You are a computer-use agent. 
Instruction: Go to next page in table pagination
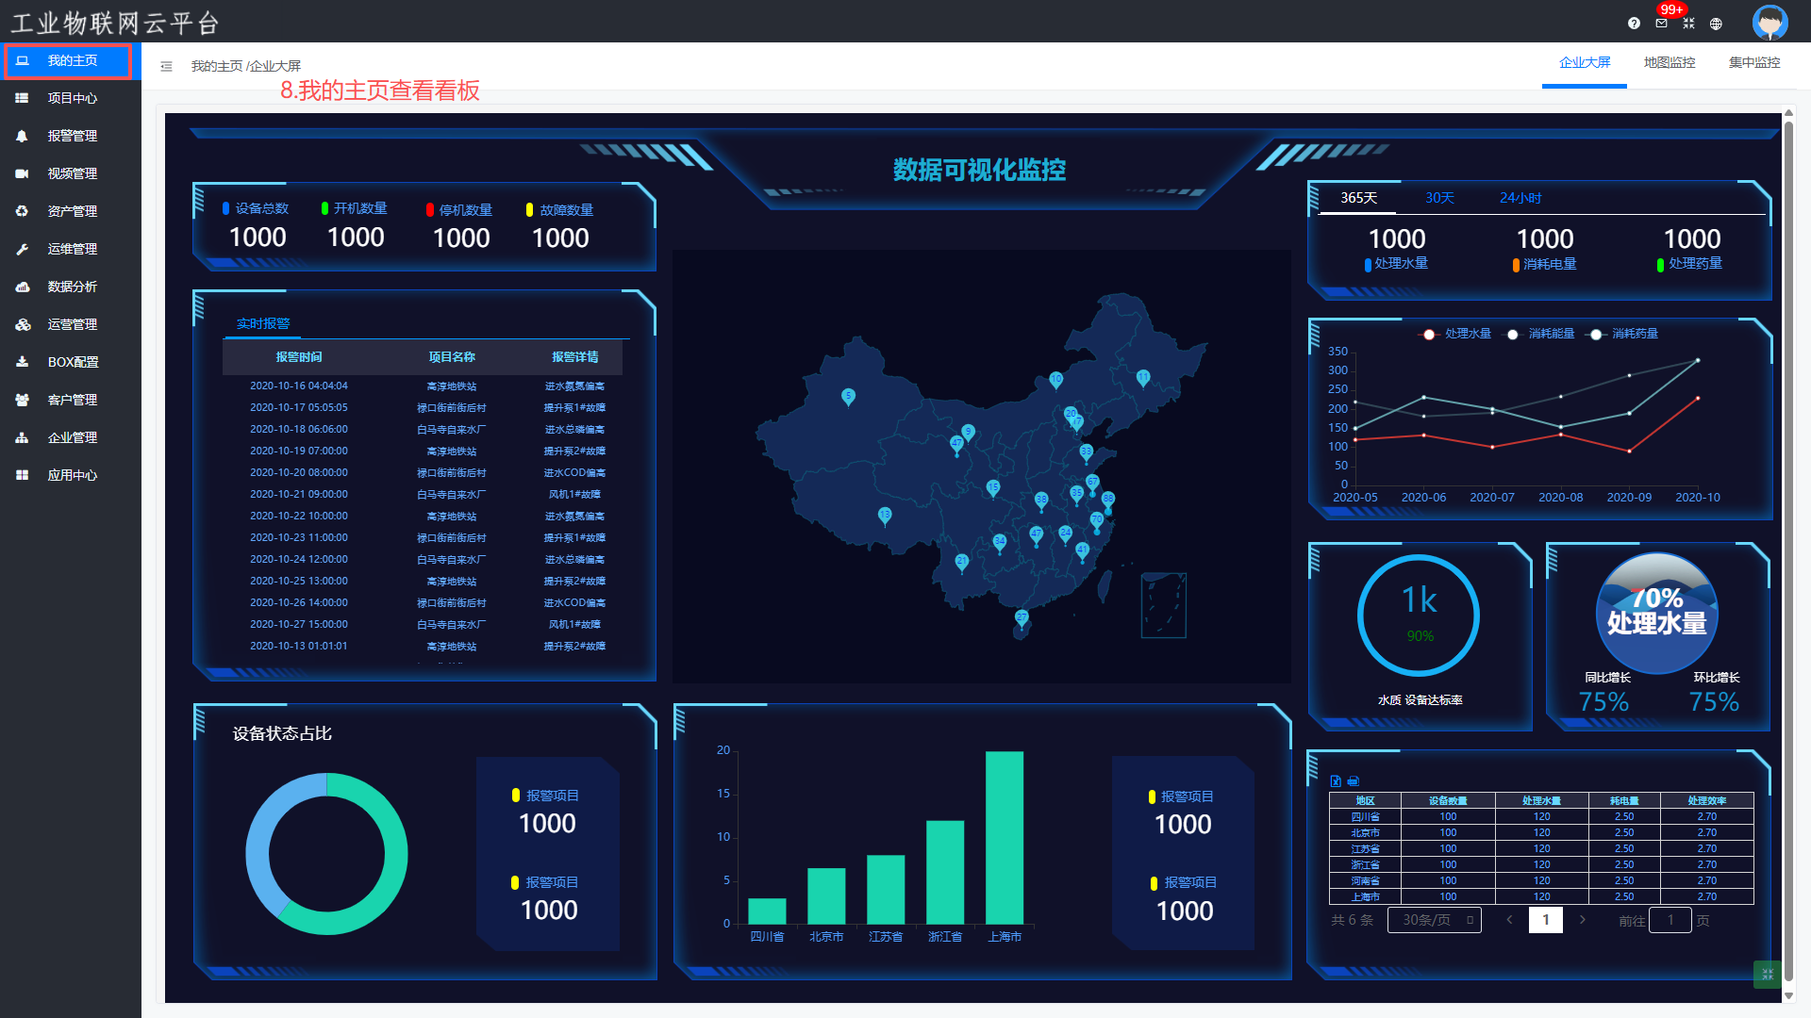1582,920
